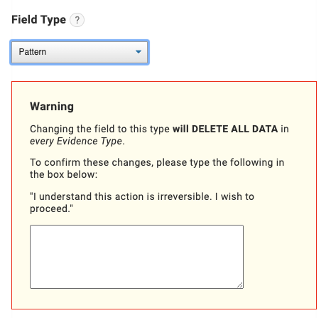Open the Pattern field type dropdown

coord(80,52)
